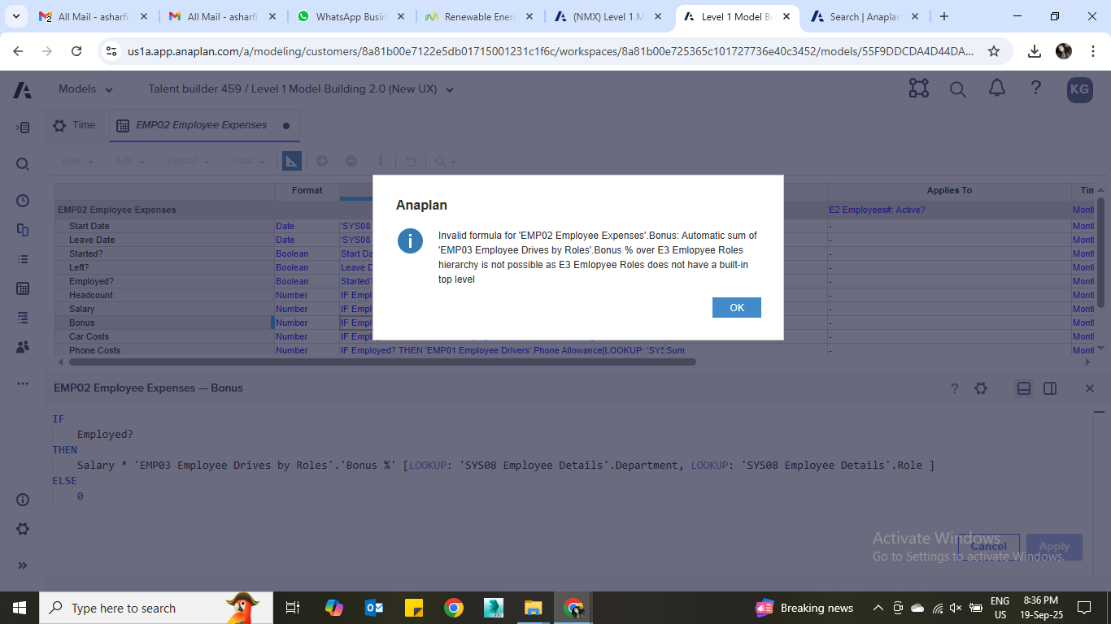Viewport: 1111px width, 624px height.
Task: Expand the left navigation contents panel icon
Action: 23,128
